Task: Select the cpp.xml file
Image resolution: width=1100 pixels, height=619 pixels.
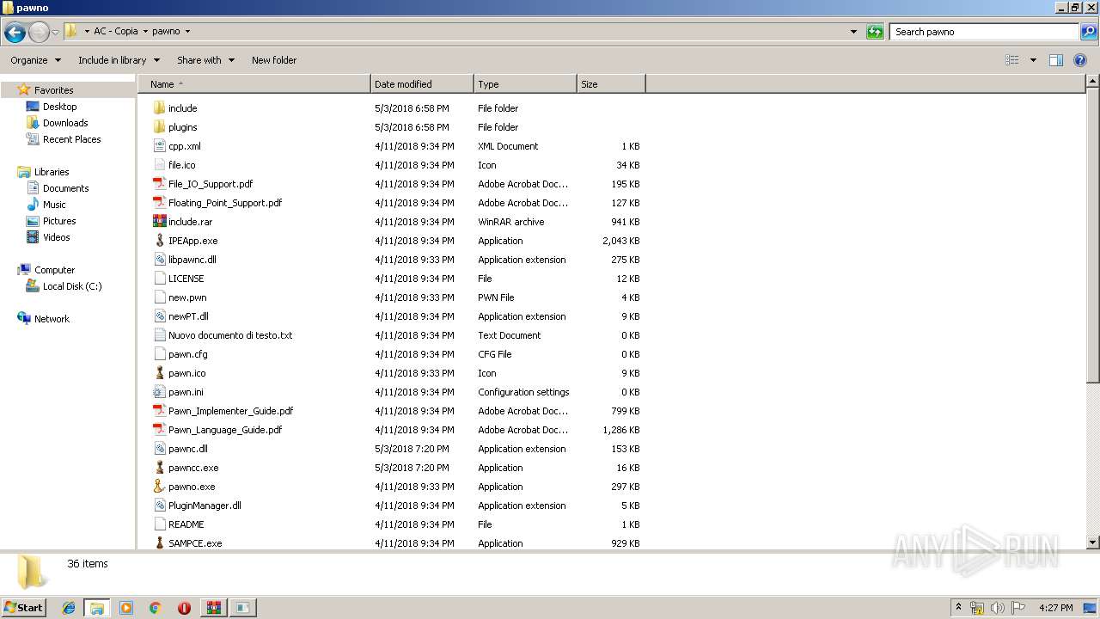Action: [x=185, y=146]
